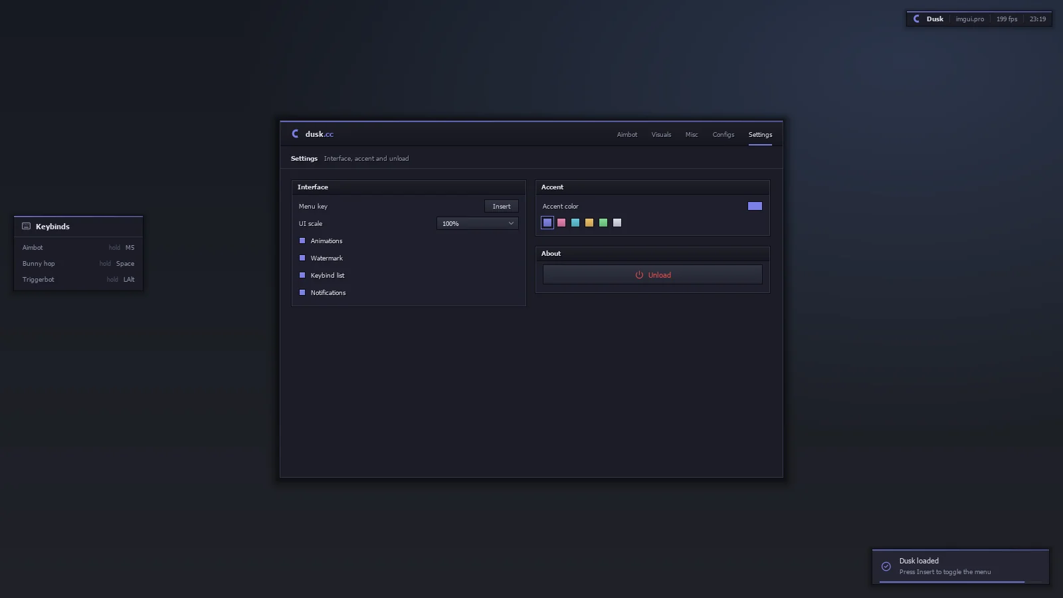
Task: Click the Unload button
Action: [652, 274]
